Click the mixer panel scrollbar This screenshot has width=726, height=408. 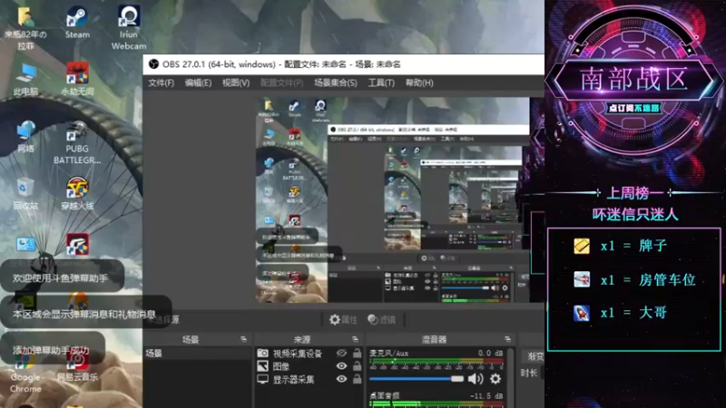pos(510,377)
